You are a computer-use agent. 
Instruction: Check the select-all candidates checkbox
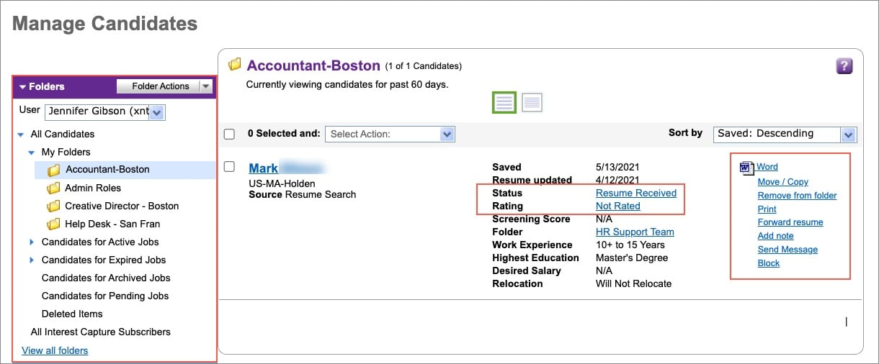tap(229, 134)
